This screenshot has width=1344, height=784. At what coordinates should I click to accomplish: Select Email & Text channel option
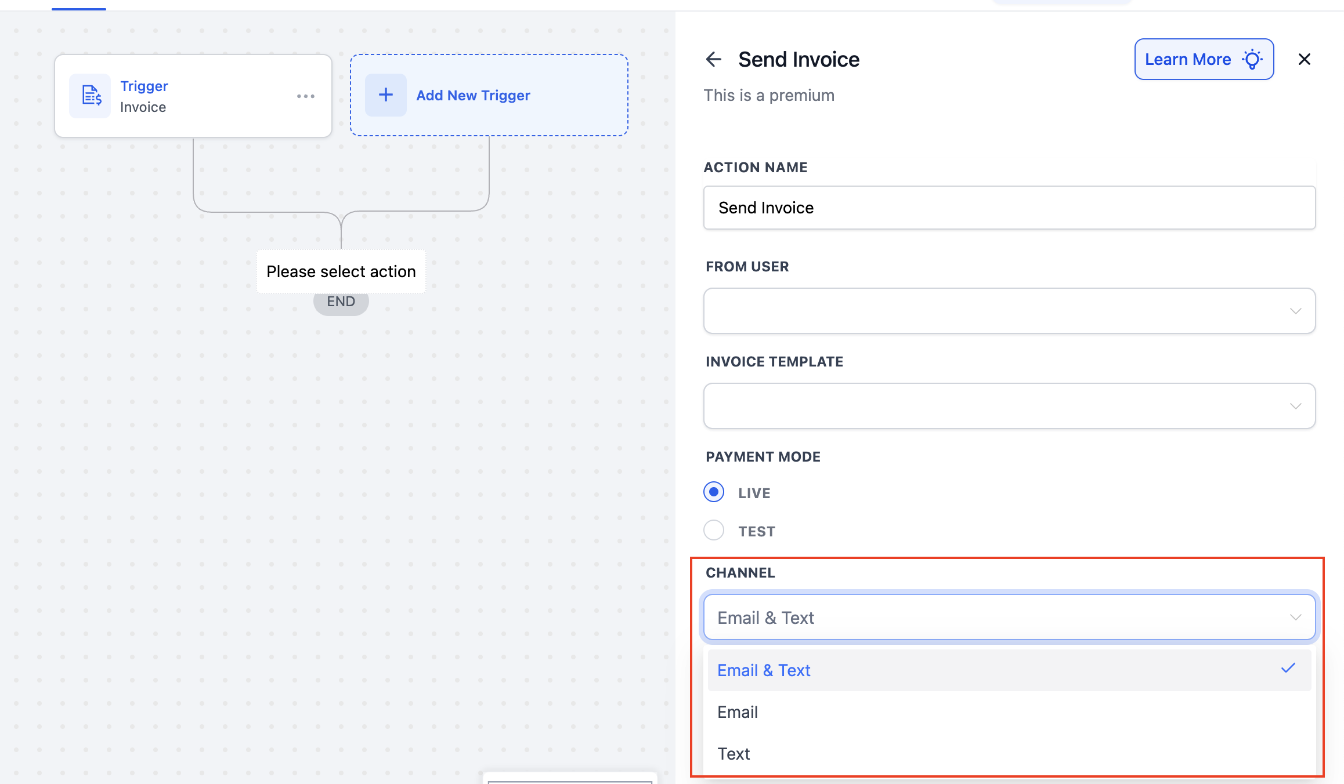coord(764,670)
